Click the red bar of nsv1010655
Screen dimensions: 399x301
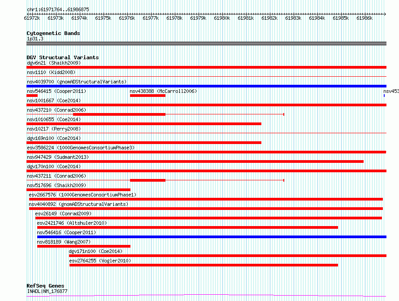click(x=144, y=124)
